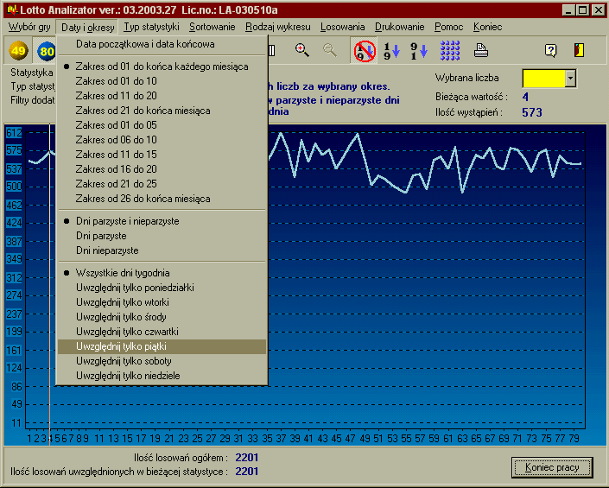The image size is (609, 488).
Task: Click the 'Bieżąca wartość' value 4
Action: point(525,97)
